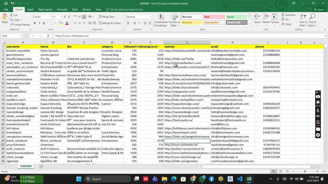
Task: Open Google Chrome from taskbar
Action: [x=193, y=179]
